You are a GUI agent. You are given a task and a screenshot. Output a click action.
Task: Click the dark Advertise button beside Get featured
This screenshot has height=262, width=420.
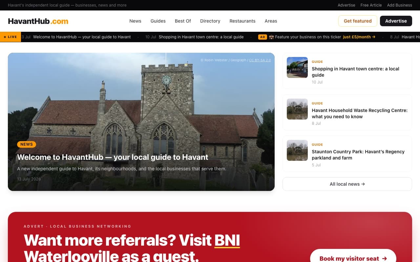(396, 21)
